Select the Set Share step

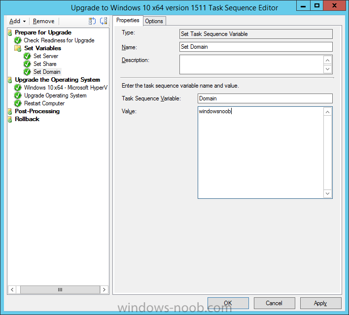[45, 64]
